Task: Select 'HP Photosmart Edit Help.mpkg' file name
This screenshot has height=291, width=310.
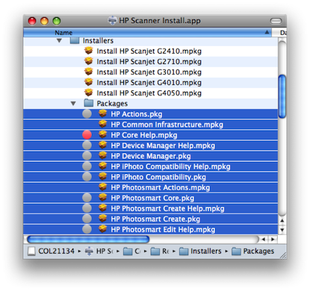Action: pos(163,229)
